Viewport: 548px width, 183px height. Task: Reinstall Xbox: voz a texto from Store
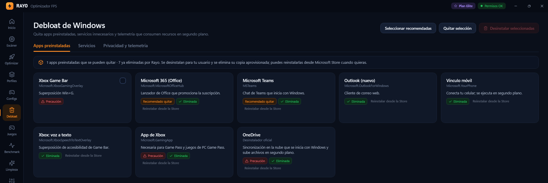click(x=83, y=156)
